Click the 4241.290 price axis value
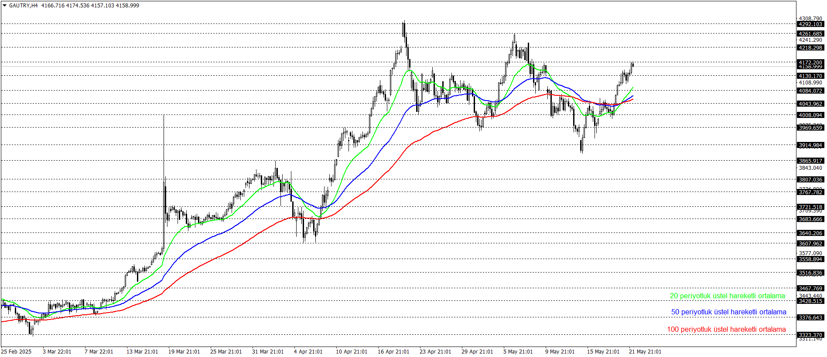Screen dimensions: 827x357 [810, 40]
